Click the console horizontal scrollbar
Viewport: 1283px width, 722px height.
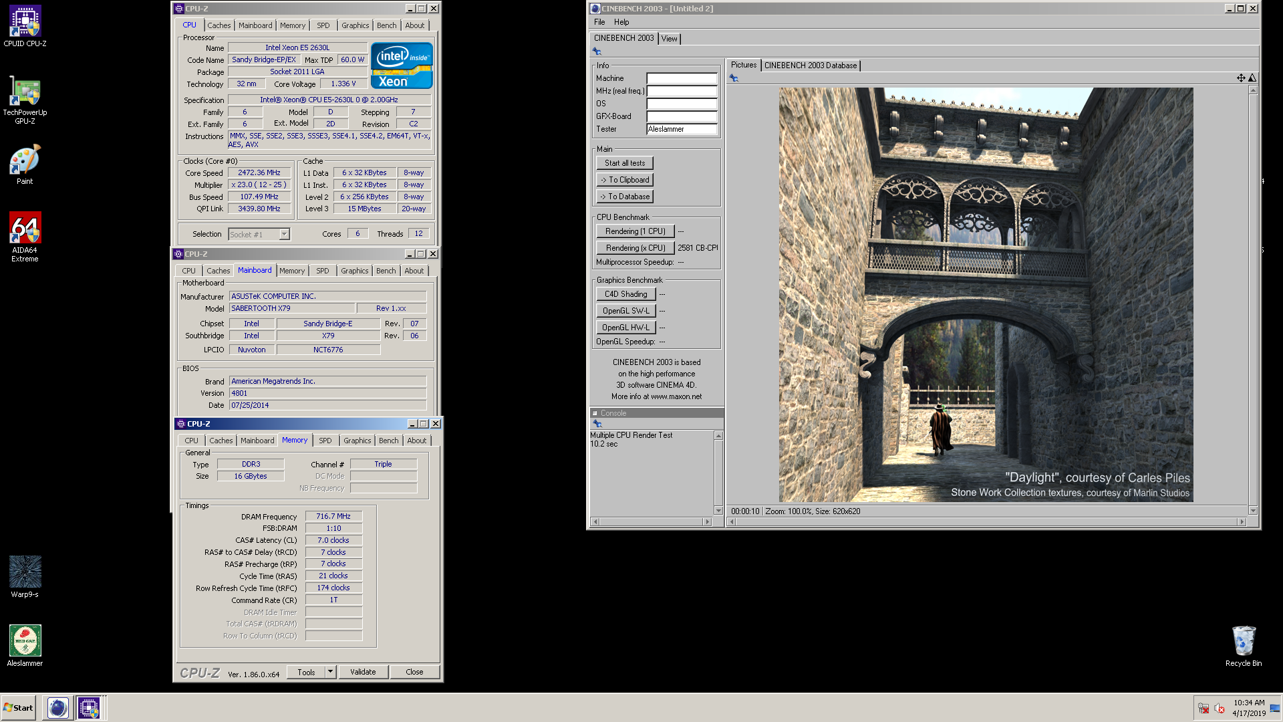(x=652, y=522)
